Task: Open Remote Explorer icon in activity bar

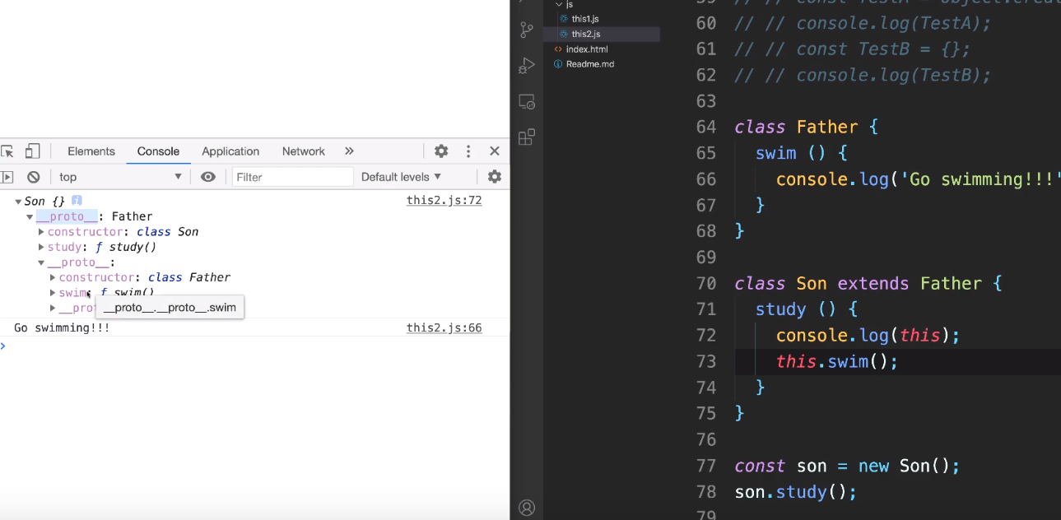Action: (527, 102)
